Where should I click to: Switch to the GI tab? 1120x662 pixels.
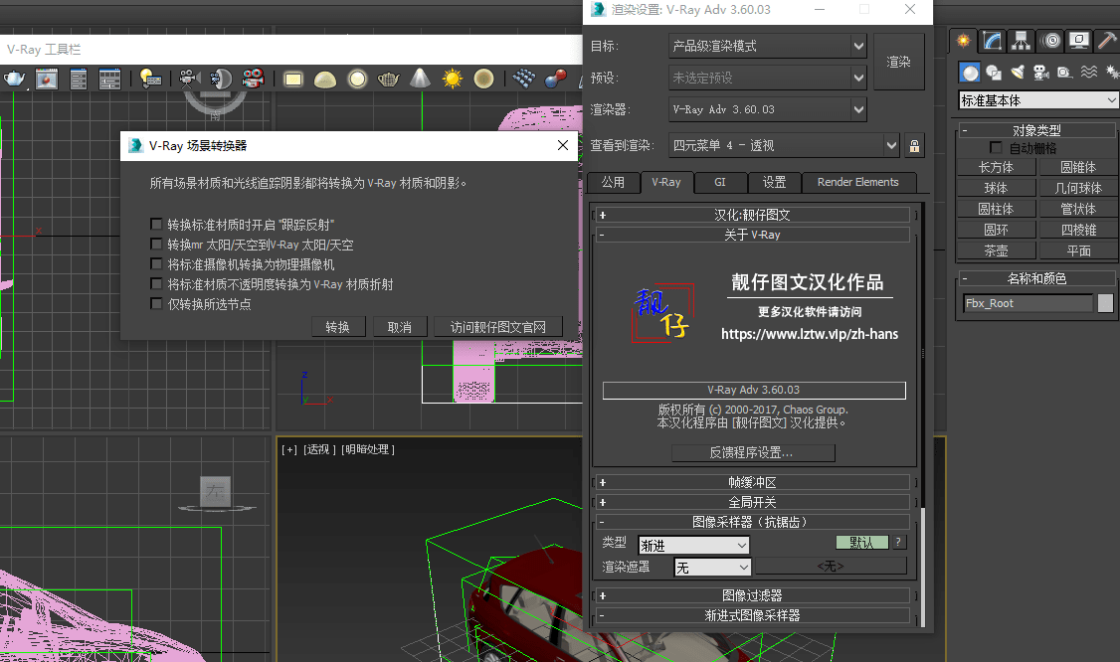pyautogui.click(x=720, y=183)
